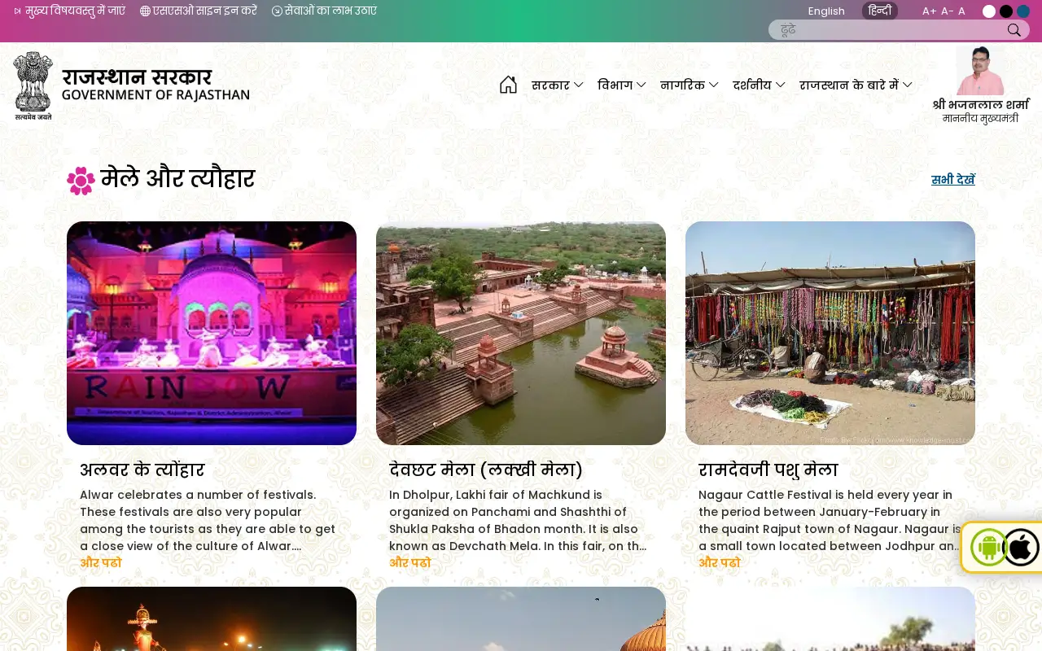
Task: Expand the सरकार dropdown menu
Action: click(x=558, y=85)
